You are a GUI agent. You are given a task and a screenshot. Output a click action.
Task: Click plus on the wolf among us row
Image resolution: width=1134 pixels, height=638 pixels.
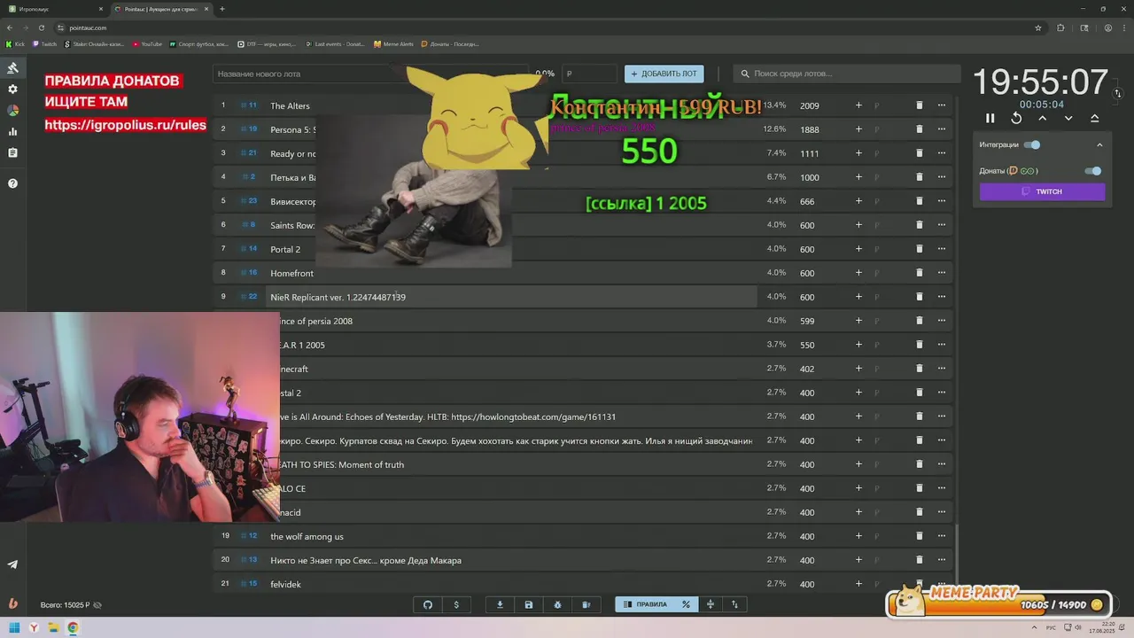(858, 536)
